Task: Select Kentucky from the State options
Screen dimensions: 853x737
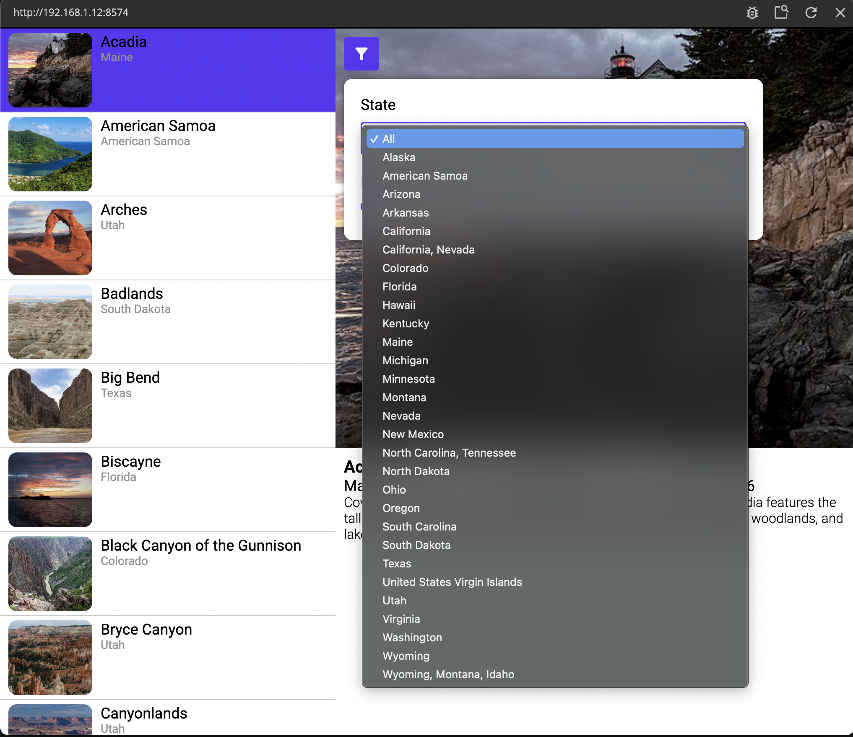Action: pyautogui.click(x=555, y=324)
